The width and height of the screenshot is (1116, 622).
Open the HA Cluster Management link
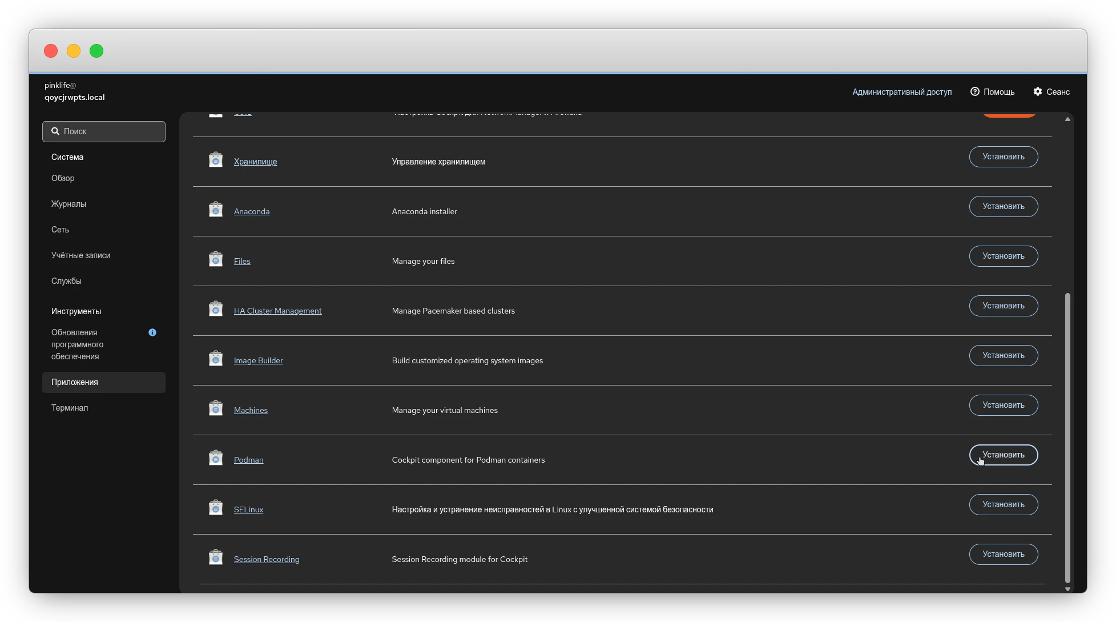click(277, 311)
